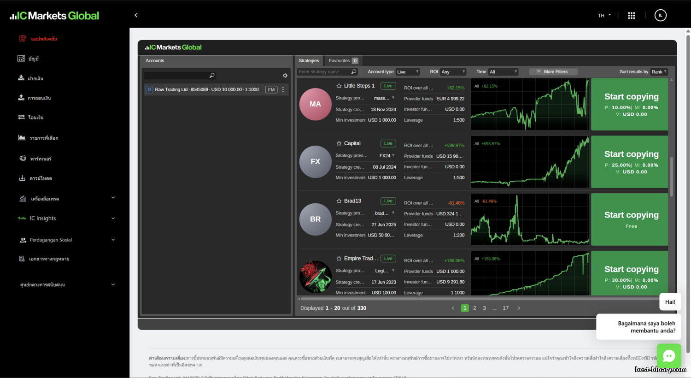This screenshot has height=378, width=691.
Task: Open the ROI Any dropdown
Action: click(453, 72)
